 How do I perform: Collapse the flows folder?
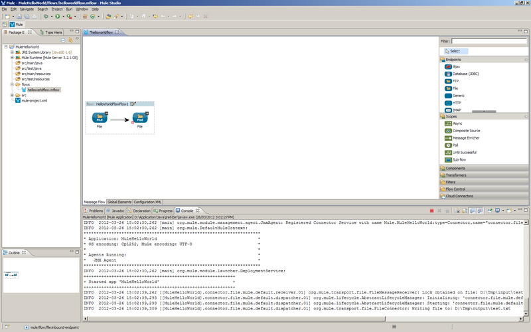click(12, 84)
